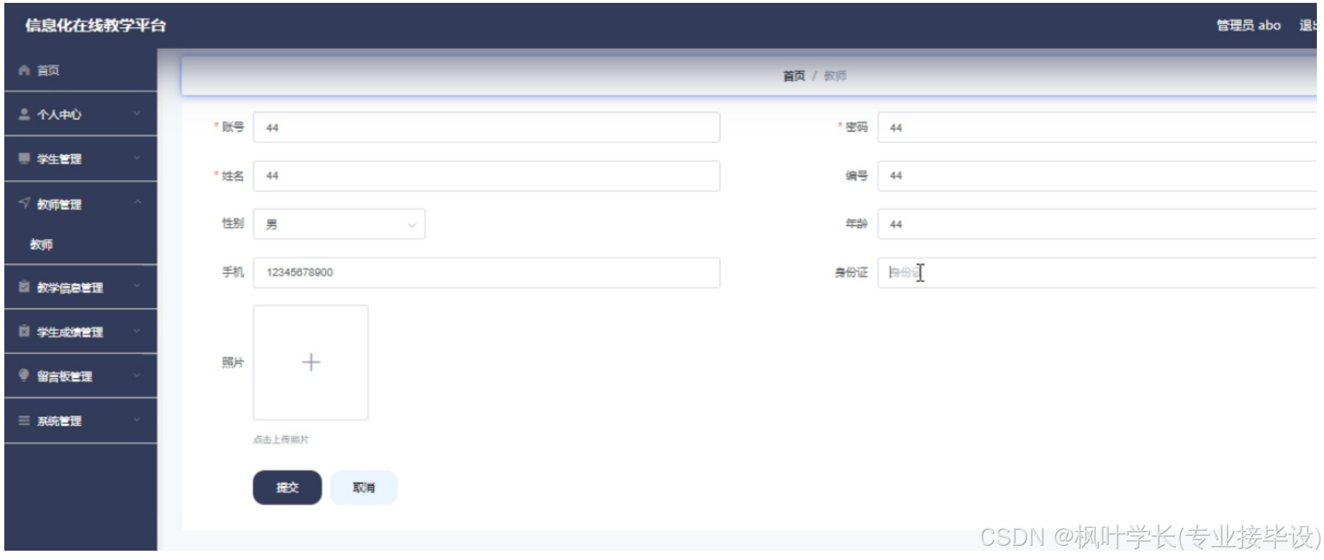Focus the 编号 input field
The width and height of the screenshot is (1324, 560).
tap(1097, 176)
